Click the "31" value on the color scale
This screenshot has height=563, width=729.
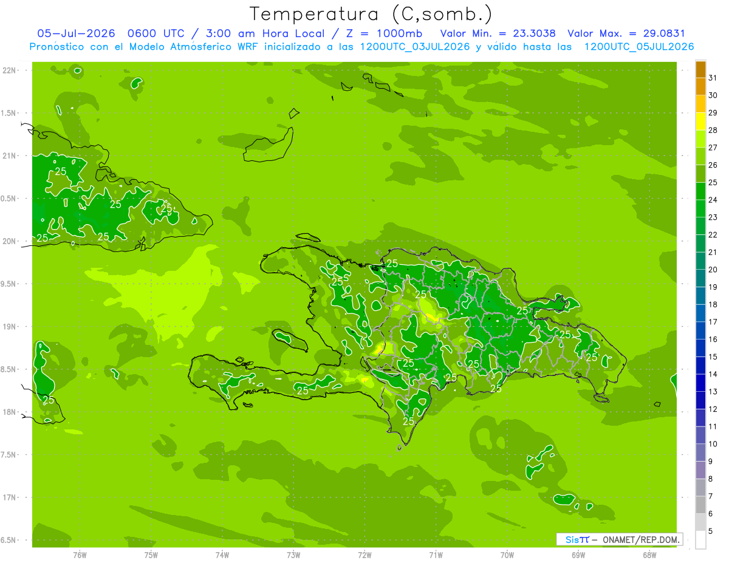pyautogui.click(x=713, y=78)
